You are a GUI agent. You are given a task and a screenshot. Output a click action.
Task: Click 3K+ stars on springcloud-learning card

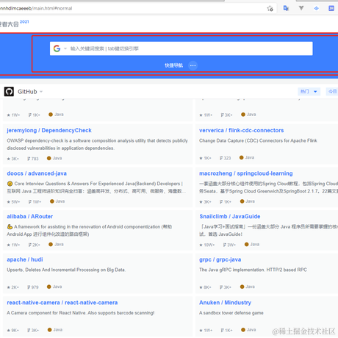[205, 202]
